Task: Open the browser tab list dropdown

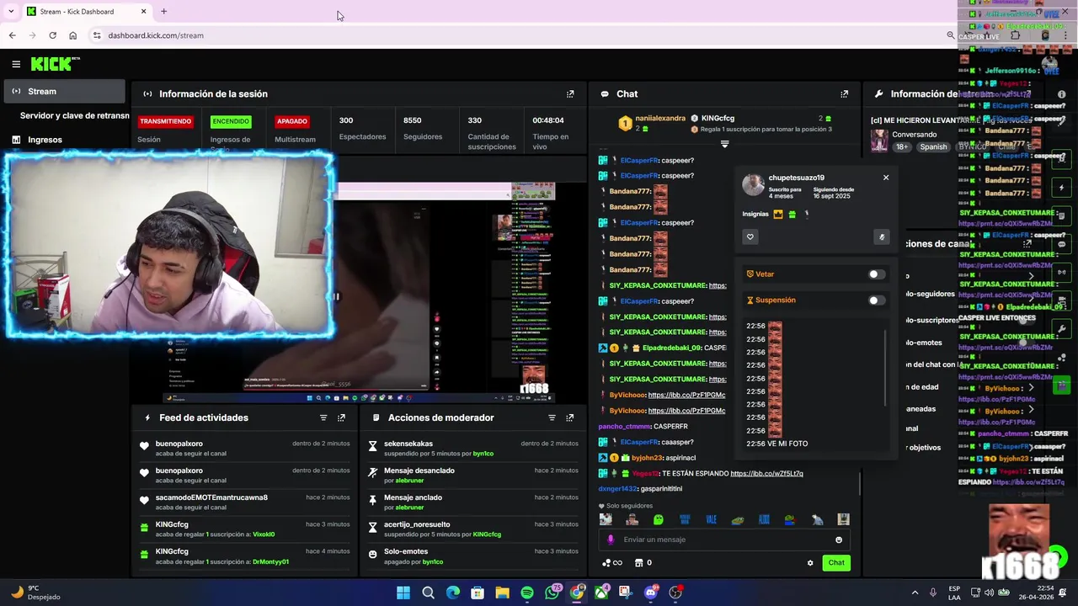Action: (10, 12)
